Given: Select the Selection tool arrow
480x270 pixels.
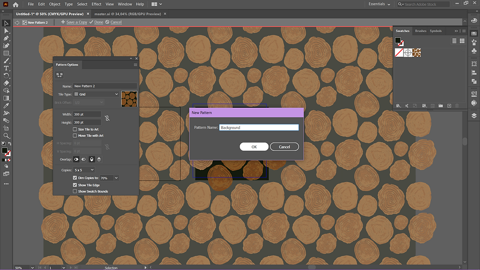Looking at the screenshot, I should 6,23.
